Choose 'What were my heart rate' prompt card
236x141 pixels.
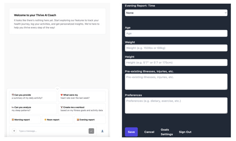(x=82, y=96)
